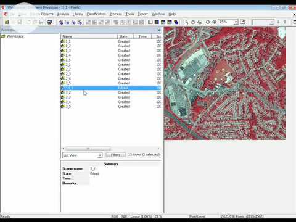Select project 1_5 in the list
This screenshot has height=222, width=296.
click(110, 60)
